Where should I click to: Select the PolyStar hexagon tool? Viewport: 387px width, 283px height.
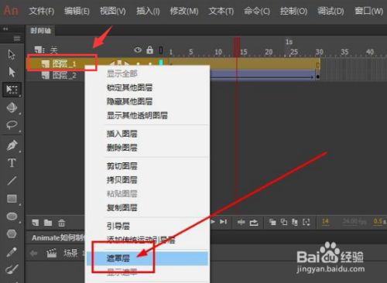(12, 234)
